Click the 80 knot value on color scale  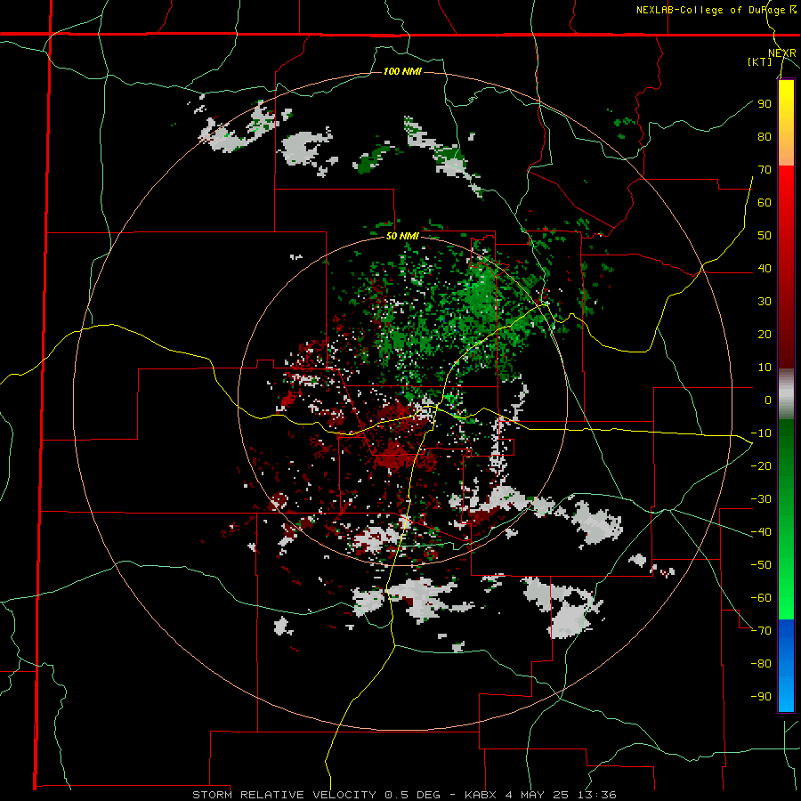[765, 136]
